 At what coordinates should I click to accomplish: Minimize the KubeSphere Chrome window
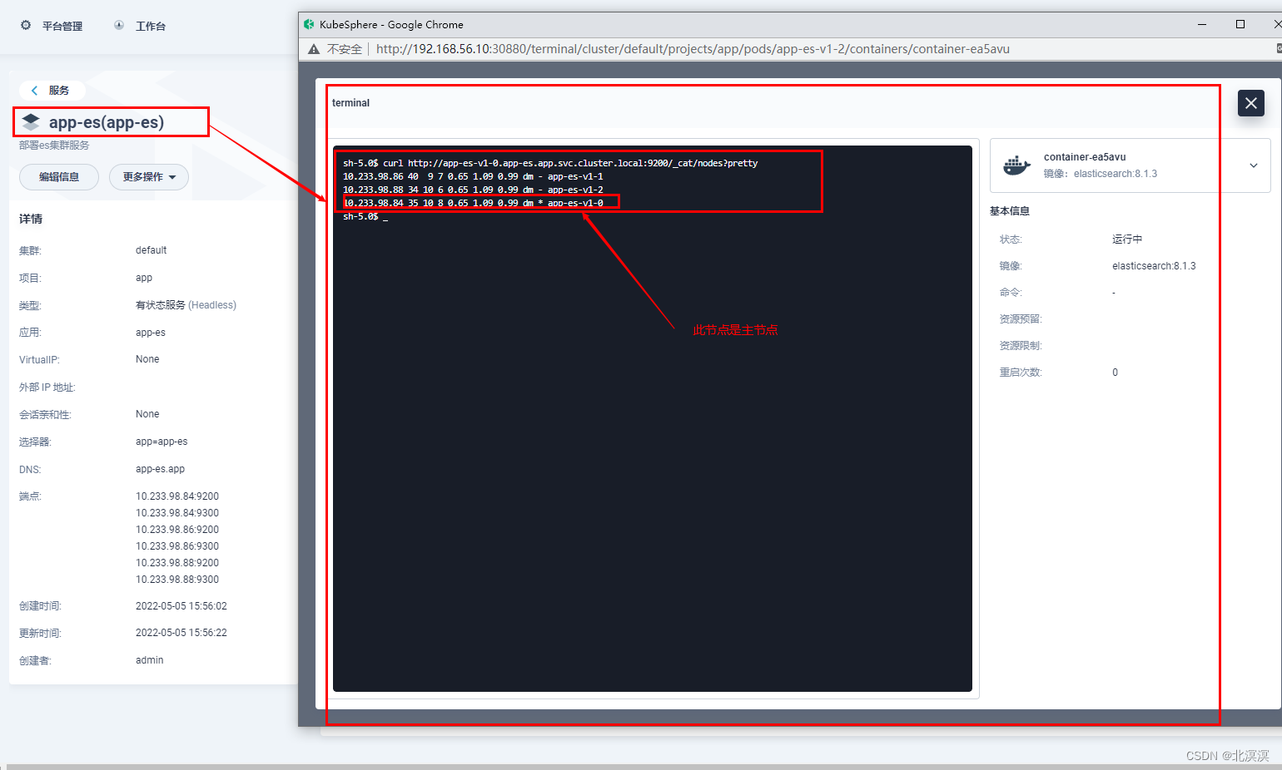[1202, 24]
